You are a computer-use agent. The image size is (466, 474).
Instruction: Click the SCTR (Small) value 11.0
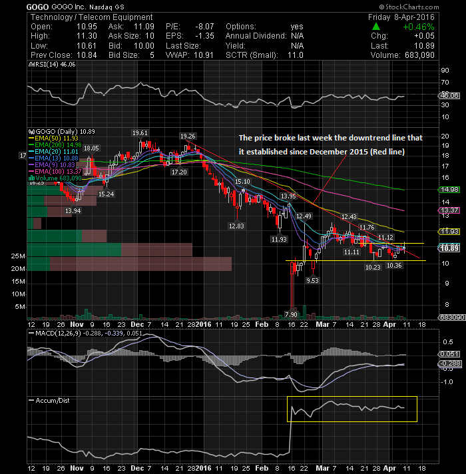click(295, 55)
